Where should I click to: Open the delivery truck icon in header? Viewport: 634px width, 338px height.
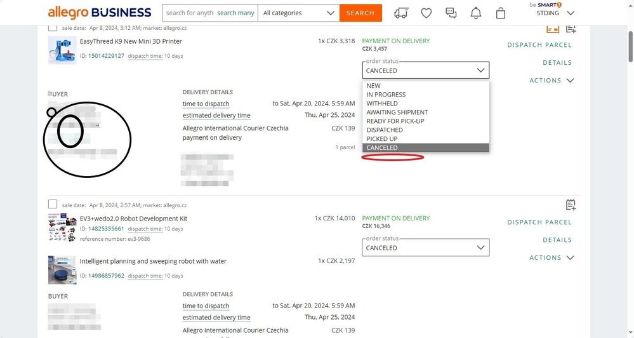401,13
